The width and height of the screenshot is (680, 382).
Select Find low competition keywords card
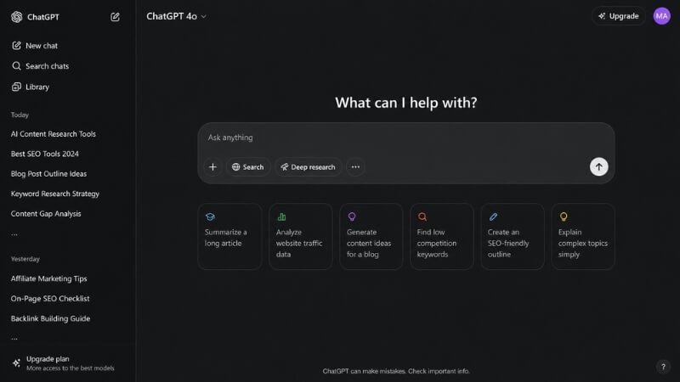(442, 237)
